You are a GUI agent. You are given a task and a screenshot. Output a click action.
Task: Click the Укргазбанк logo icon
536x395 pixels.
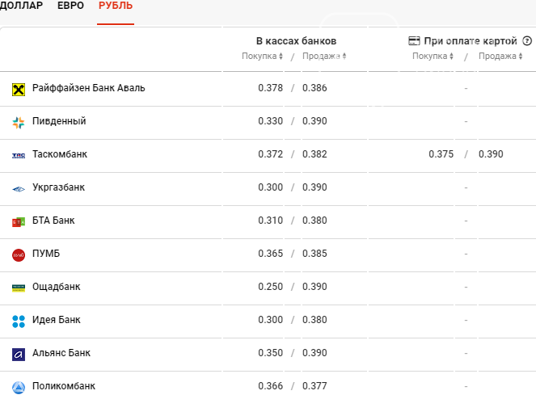19,189
